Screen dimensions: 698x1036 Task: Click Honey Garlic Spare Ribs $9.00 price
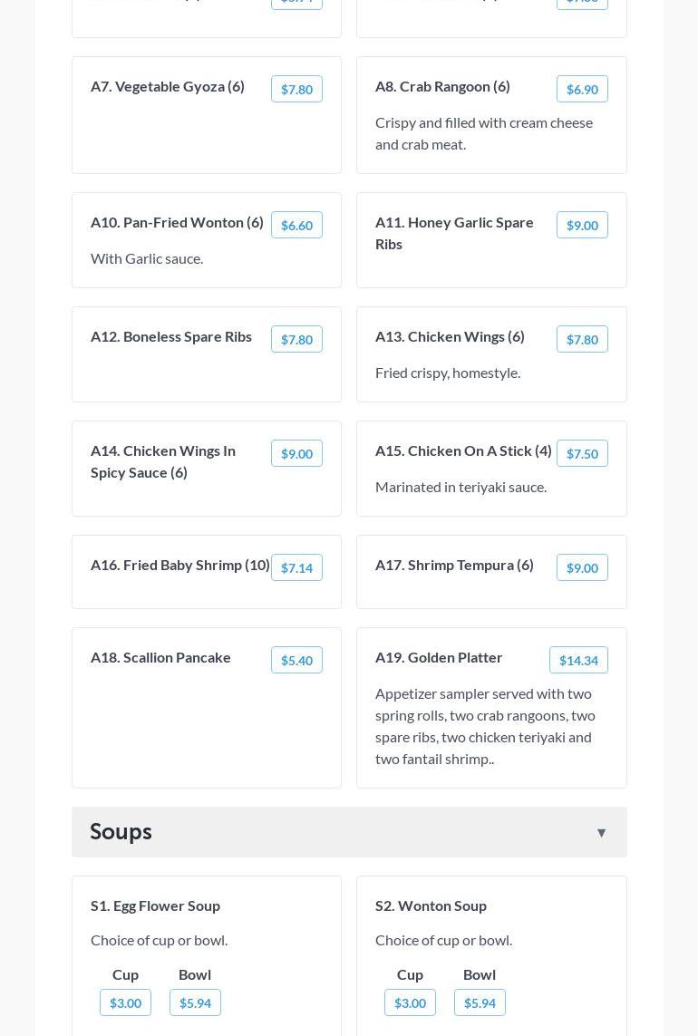[582, 225]
